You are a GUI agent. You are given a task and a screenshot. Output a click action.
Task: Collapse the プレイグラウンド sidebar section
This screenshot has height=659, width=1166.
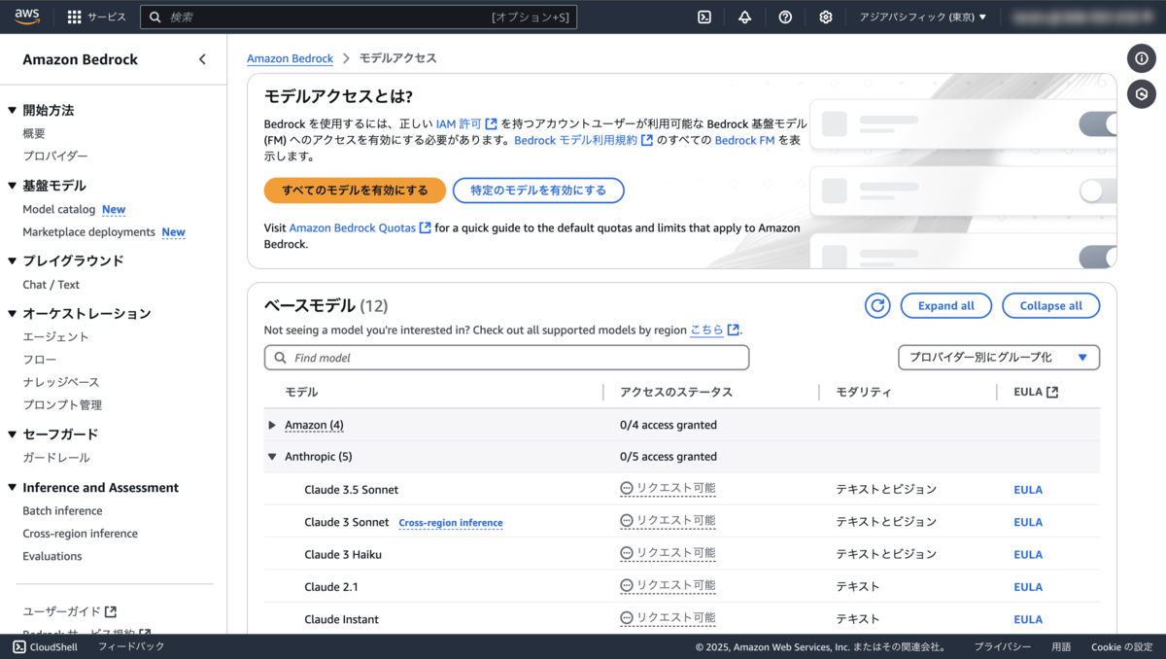pos(12,260)
